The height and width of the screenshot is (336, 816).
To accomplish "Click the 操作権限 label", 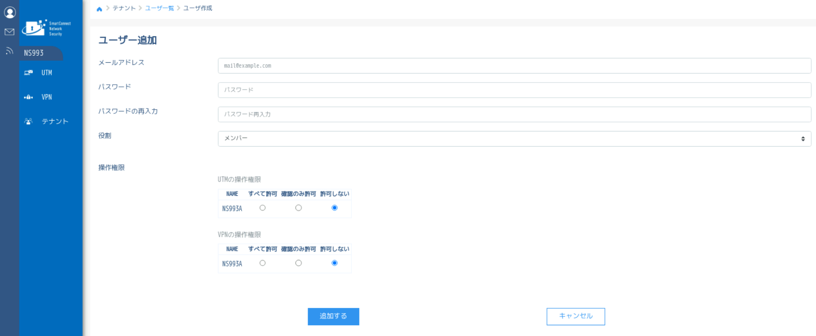I will pyautogui.click(x=112, y=168).
